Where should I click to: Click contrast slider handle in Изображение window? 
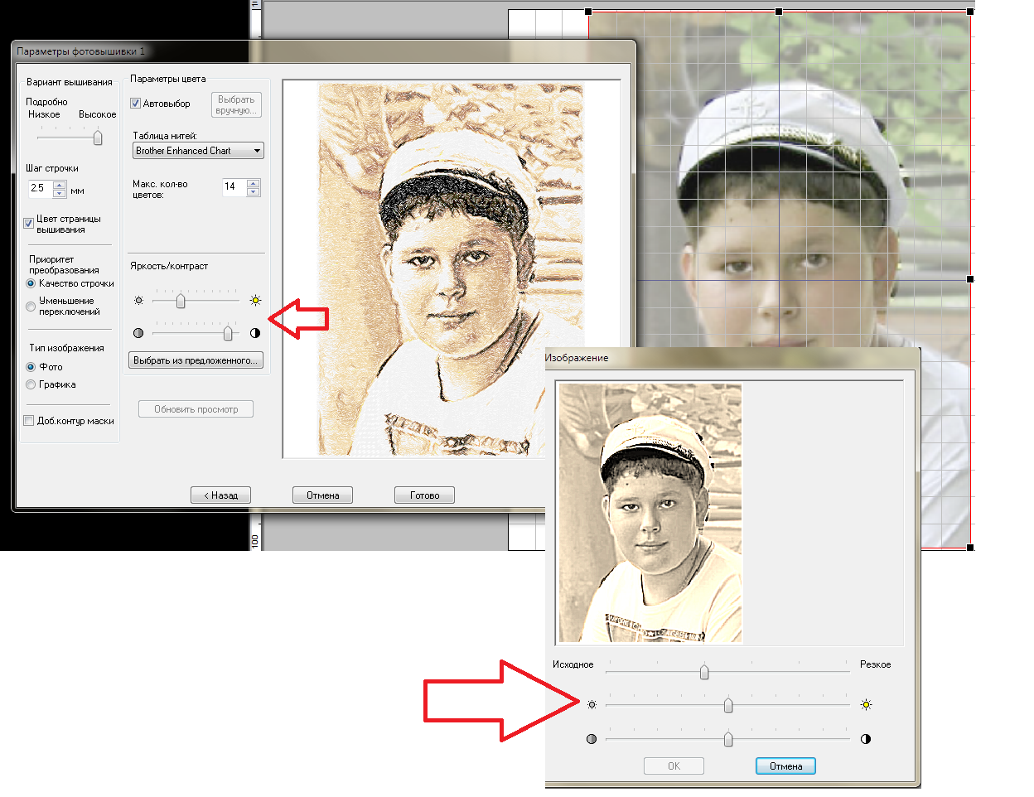click(728, 739)
